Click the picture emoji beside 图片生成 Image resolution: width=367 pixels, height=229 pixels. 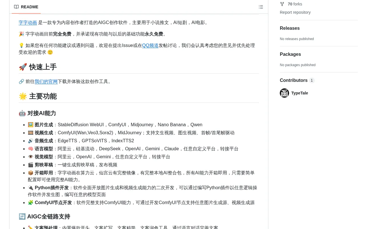tap(30, 125)
